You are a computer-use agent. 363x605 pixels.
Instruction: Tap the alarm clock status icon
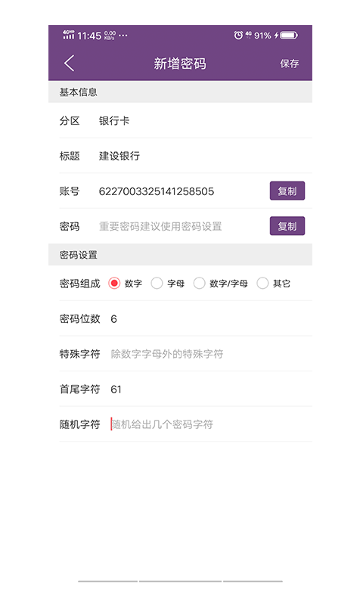click(x=238, y=36)
